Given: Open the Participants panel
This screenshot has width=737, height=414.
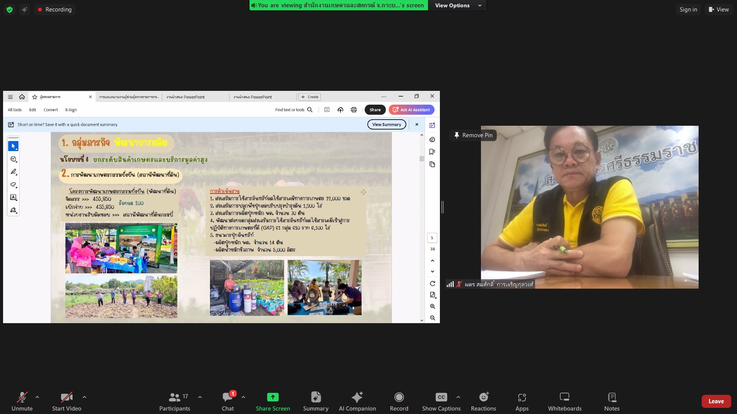Looking at the screenshot, I should (x=175, y=401).
